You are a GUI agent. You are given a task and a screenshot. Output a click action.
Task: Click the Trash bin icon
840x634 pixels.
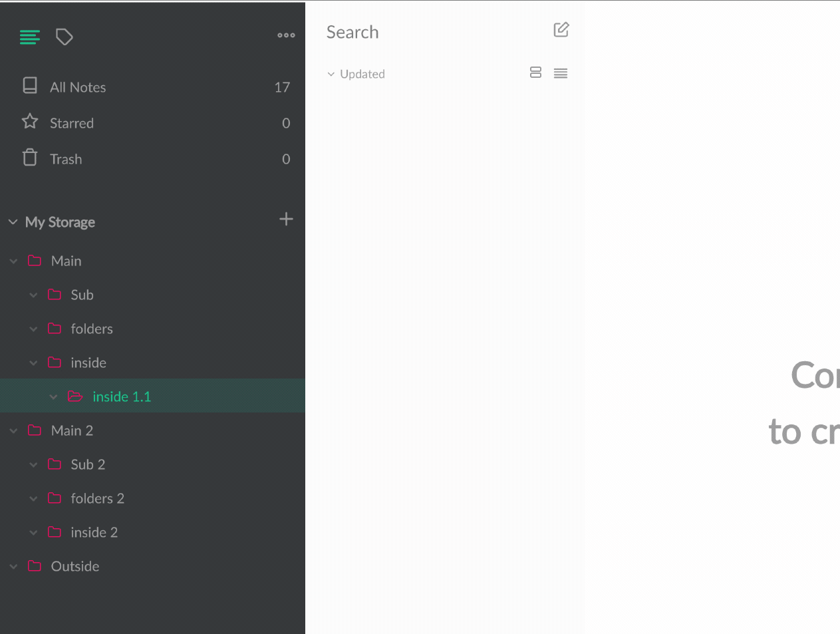(x=30, y=157)
